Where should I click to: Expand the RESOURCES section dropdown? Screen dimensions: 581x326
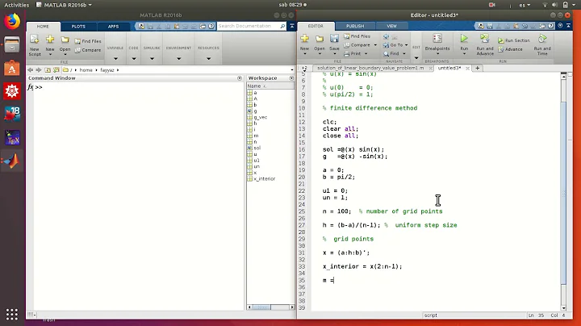(209, 59)
